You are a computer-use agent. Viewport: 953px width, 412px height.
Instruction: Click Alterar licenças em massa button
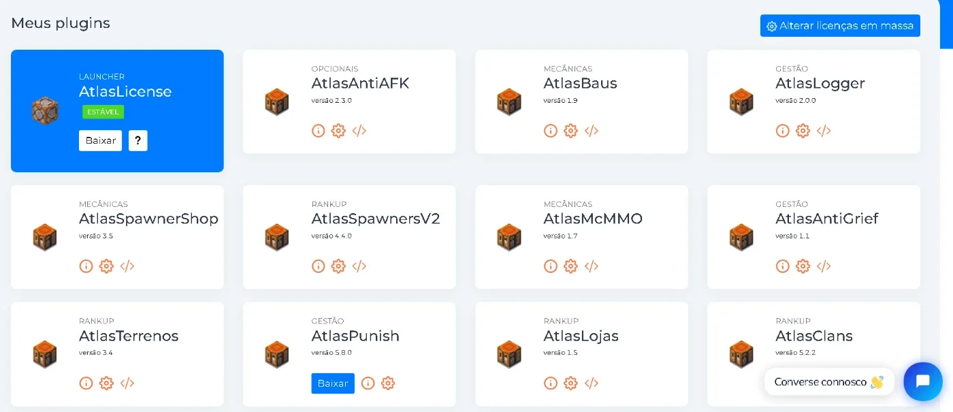(x=840, y=26)
